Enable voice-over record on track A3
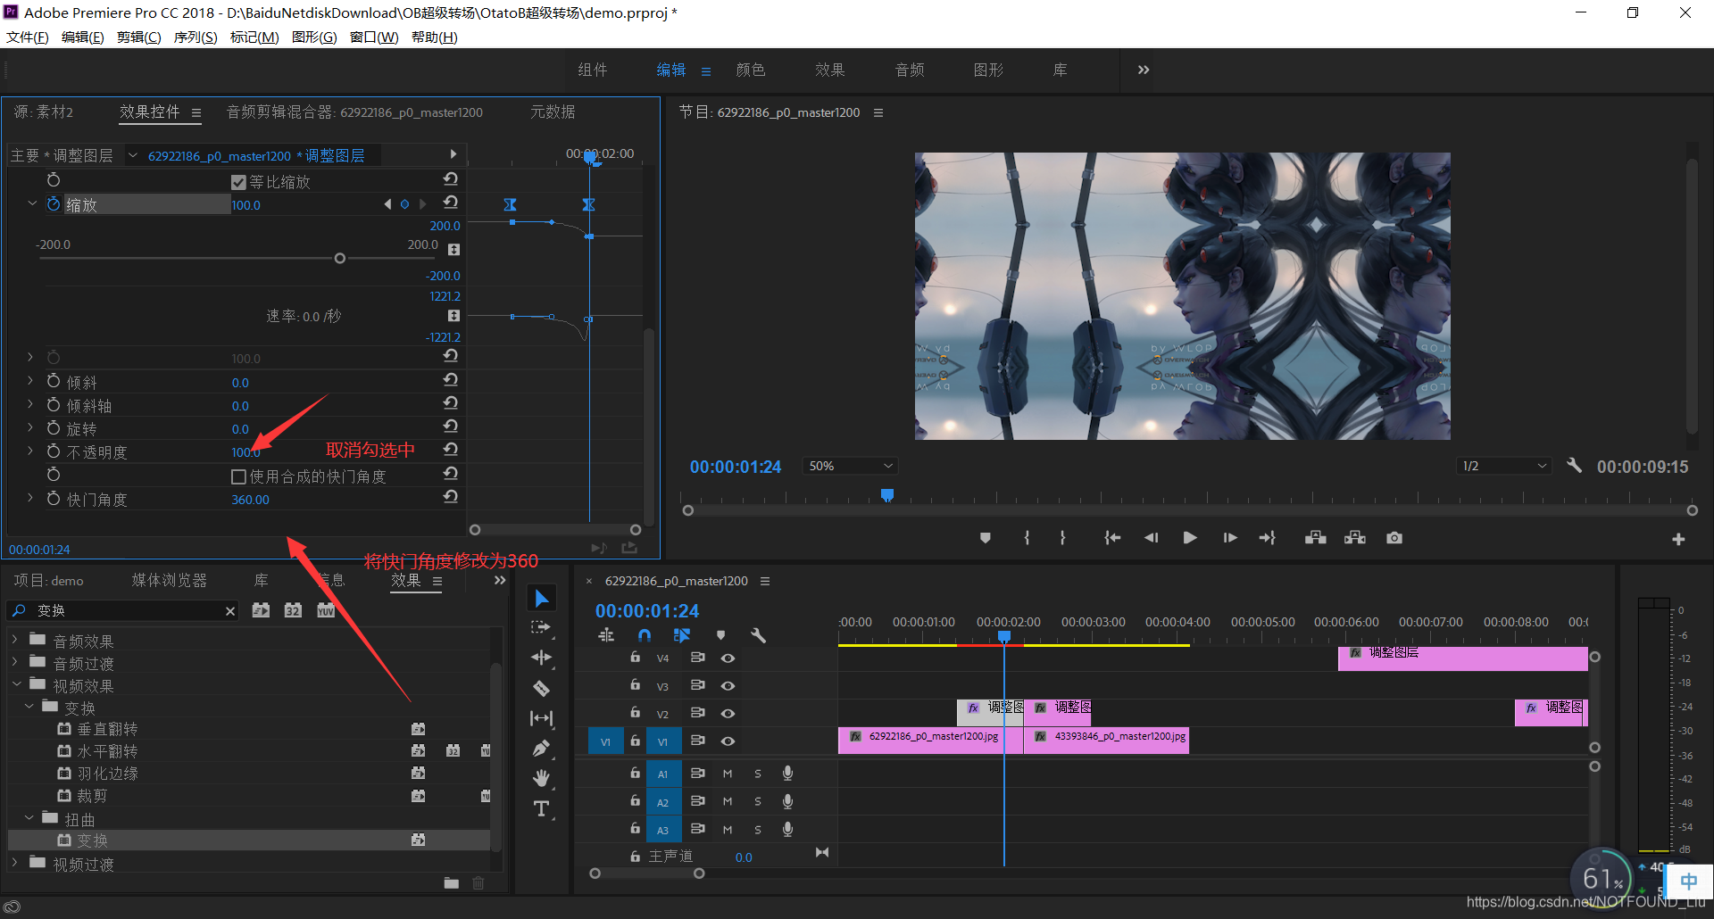Screen dimensions: 1714x919 click(x=787, y=829)
